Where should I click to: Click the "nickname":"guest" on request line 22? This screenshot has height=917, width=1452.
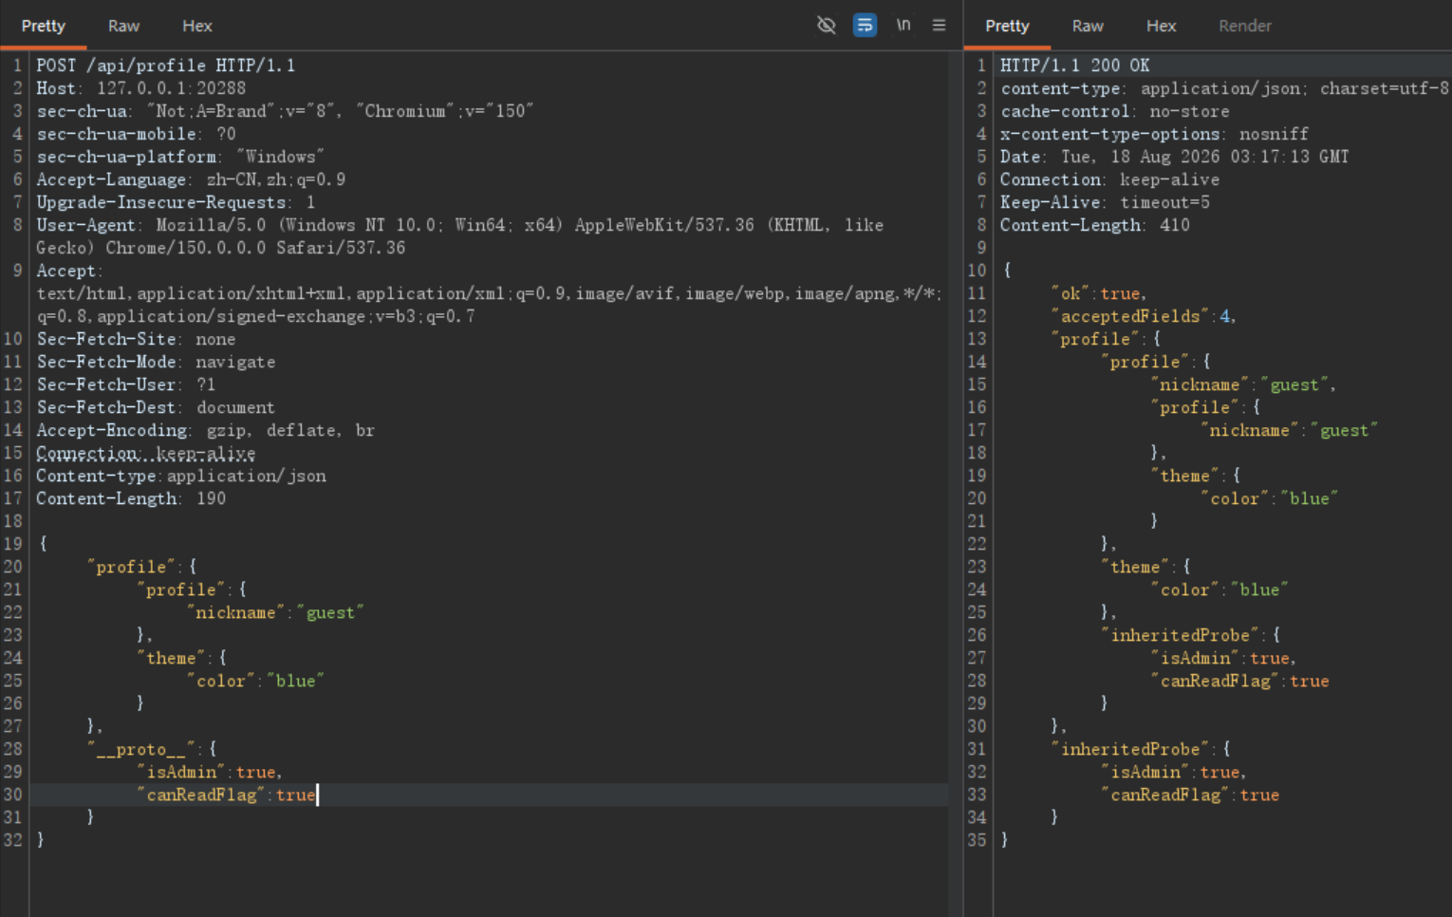pyautogui.click(x=276, y=612)
